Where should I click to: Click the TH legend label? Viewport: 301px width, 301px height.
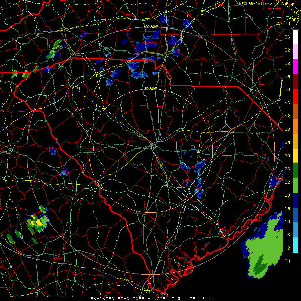point(287,261)
